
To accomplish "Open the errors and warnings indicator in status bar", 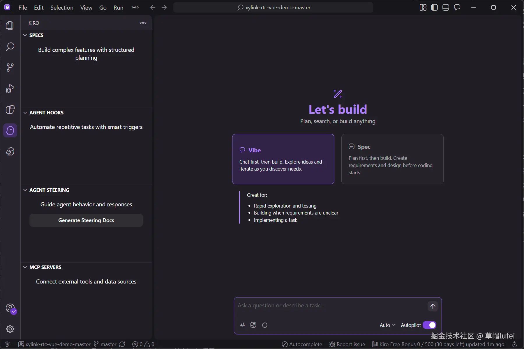I will point(143,344).
